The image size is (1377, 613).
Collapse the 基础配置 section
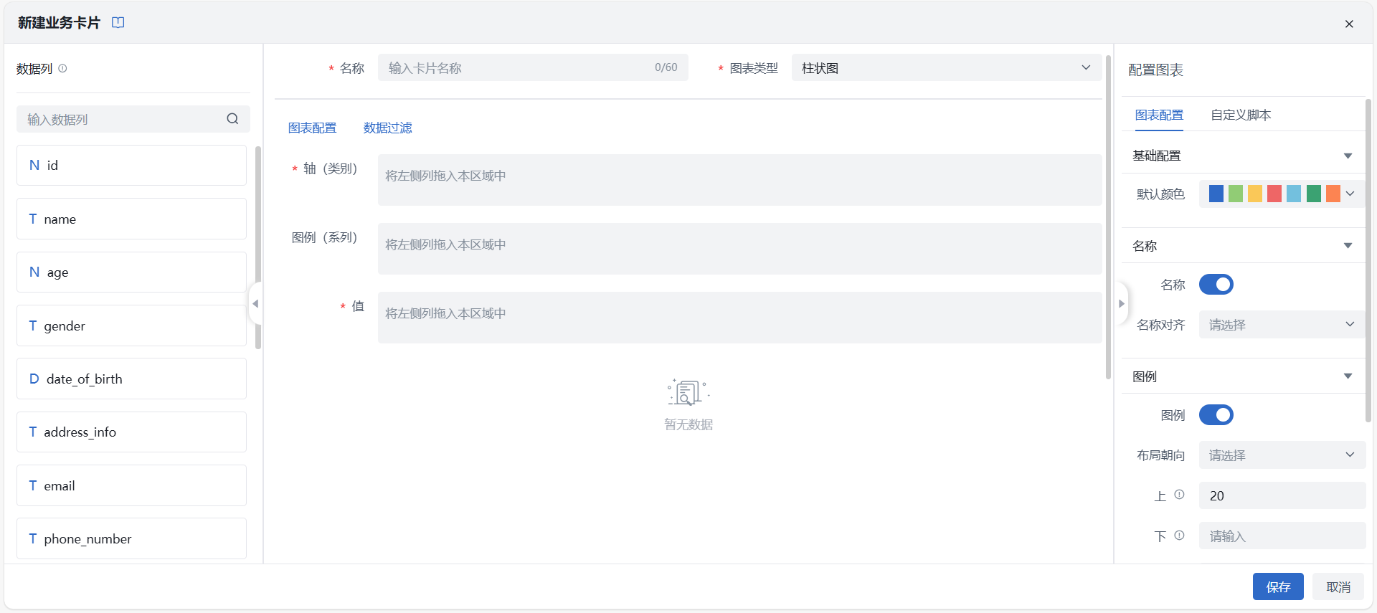tap(1348, 156)
